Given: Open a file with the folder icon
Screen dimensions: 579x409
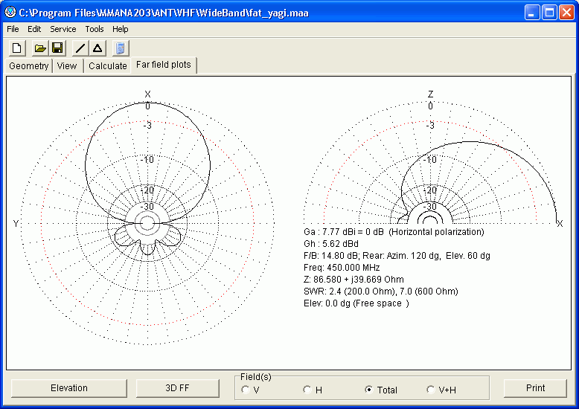Looking at the screenshot, I should click(x=40, y=48).
